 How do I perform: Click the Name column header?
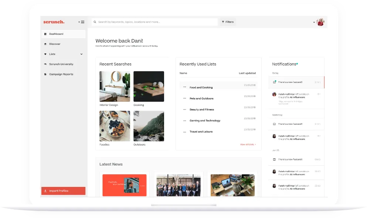(183, 73)
